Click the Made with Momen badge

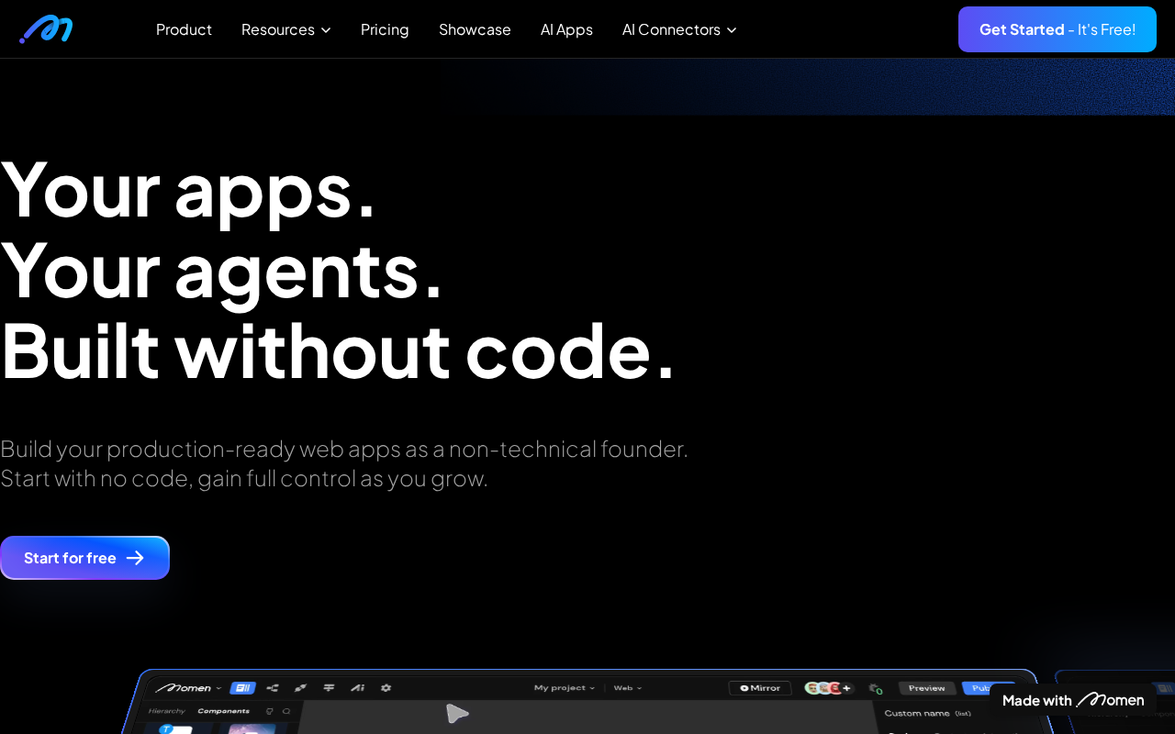(1072, 700)
